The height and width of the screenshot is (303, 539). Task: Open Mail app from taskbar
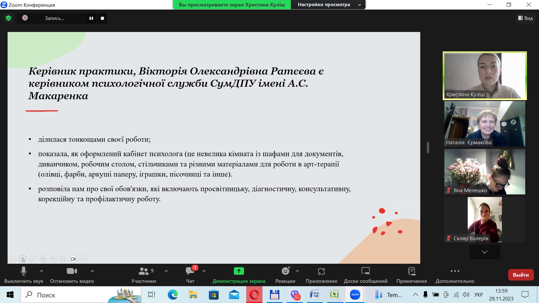tap(234, 295)
